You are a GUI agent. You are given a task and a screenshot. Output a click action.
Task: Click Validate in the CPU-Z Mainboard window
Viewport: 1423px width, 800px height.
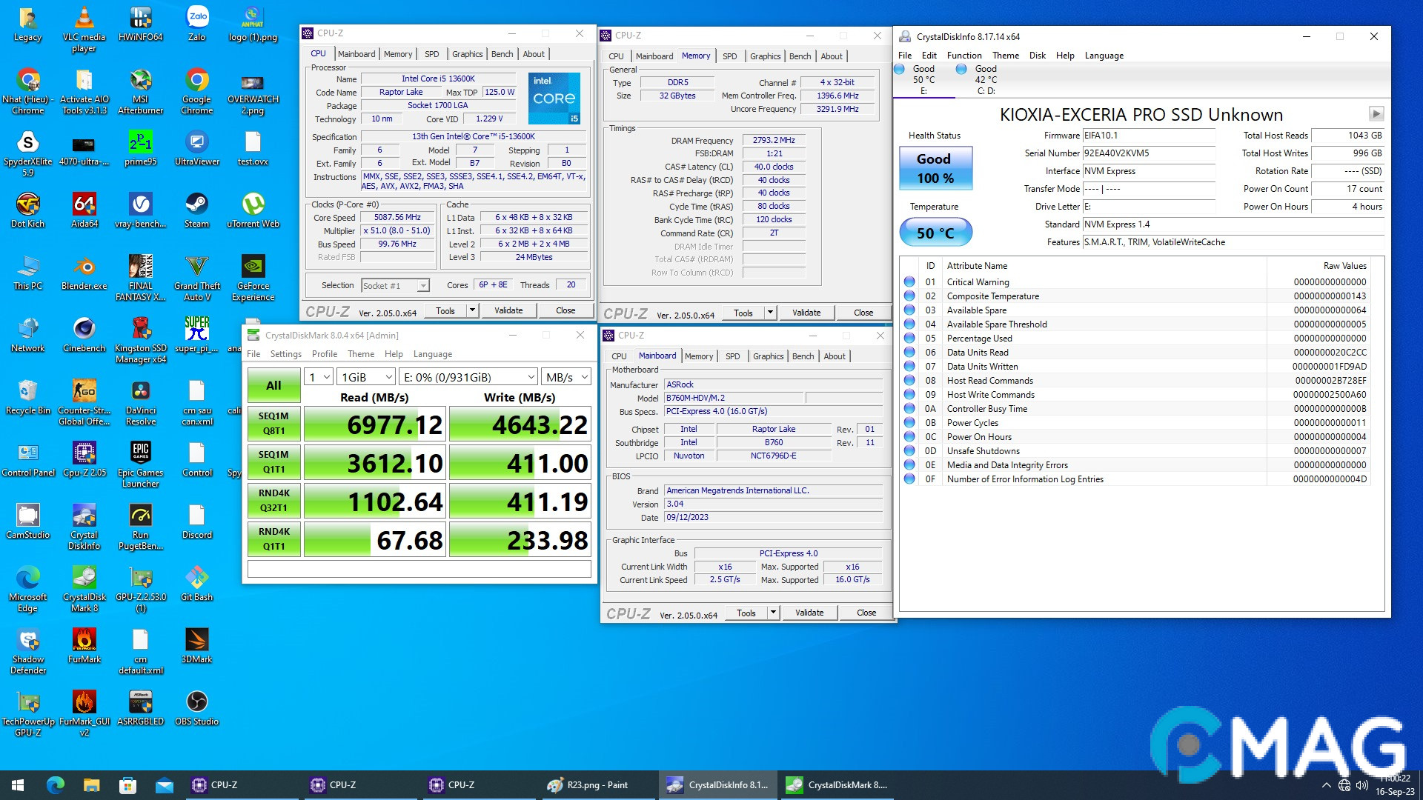tap(809, 613)
